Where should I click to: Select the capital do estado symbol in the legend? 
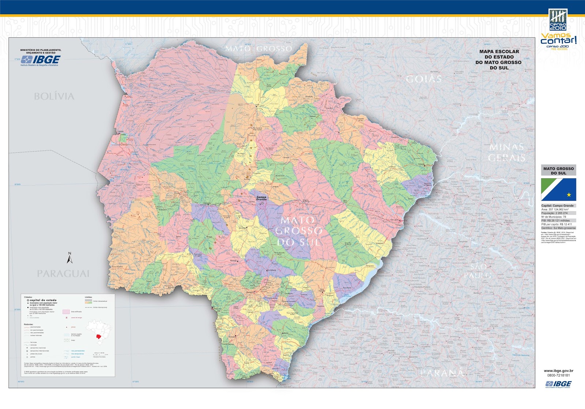click(28, 300)
